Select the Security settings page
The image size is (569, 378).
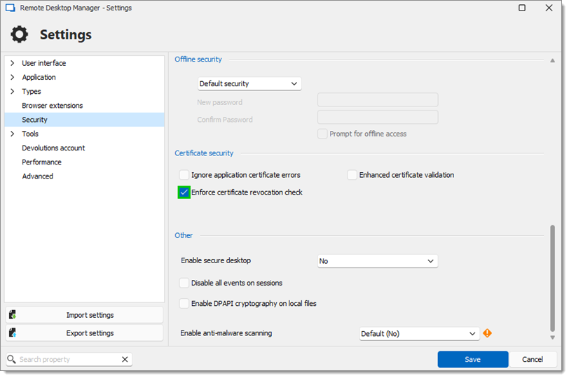(x=84, y=120)
